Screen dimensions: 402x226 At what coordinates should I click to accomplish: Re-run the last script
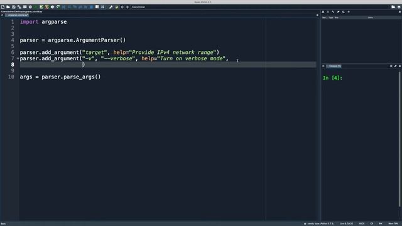coord(58,7)
